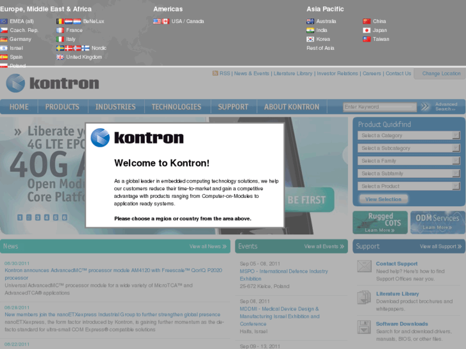Click the Italy flag icon

click(60, 39)
